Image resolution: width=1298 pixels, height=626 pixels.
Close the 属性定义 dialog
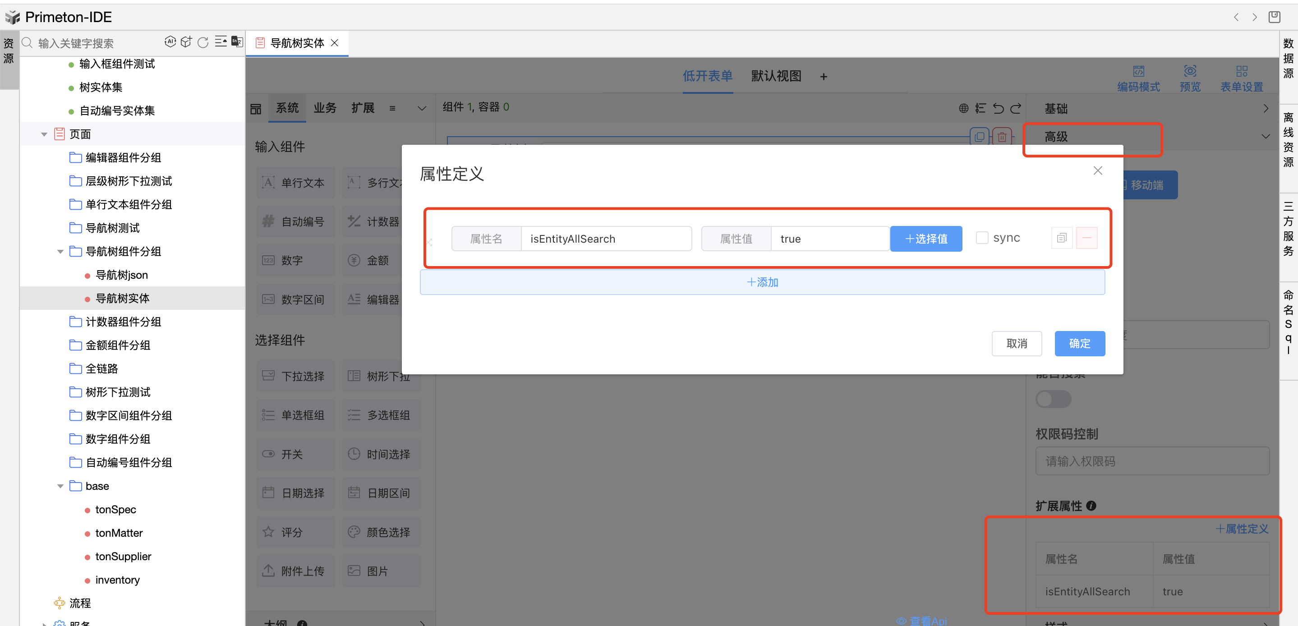[1097, 171]
